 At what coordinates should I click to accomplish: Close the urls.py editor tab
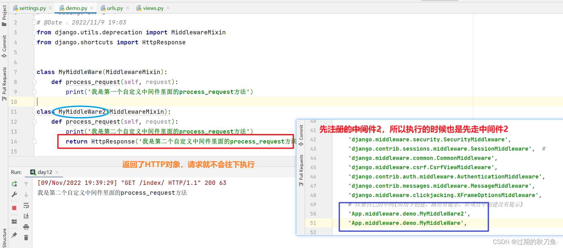point(128,8)
